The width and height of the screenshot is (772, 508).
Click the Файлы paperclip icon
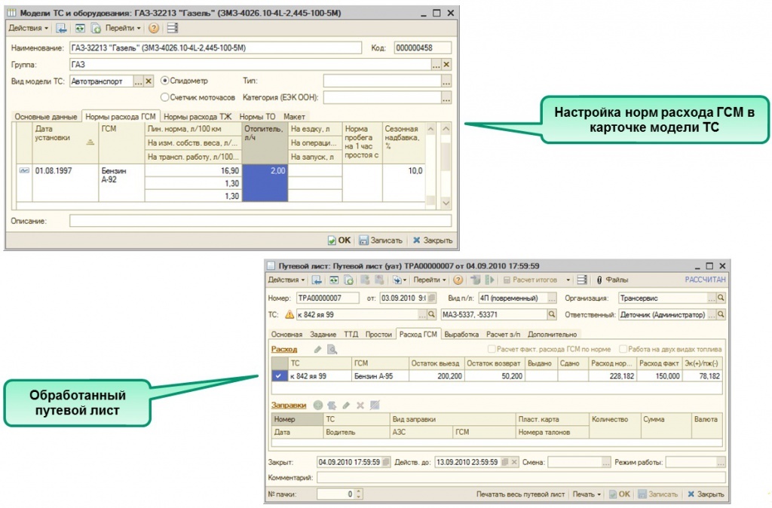point(599,280)
